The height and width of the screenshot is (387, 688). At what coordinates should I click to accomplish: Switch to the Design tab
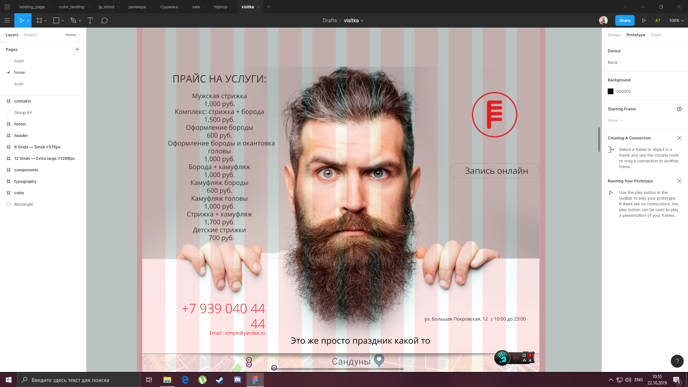click(614, 35)
